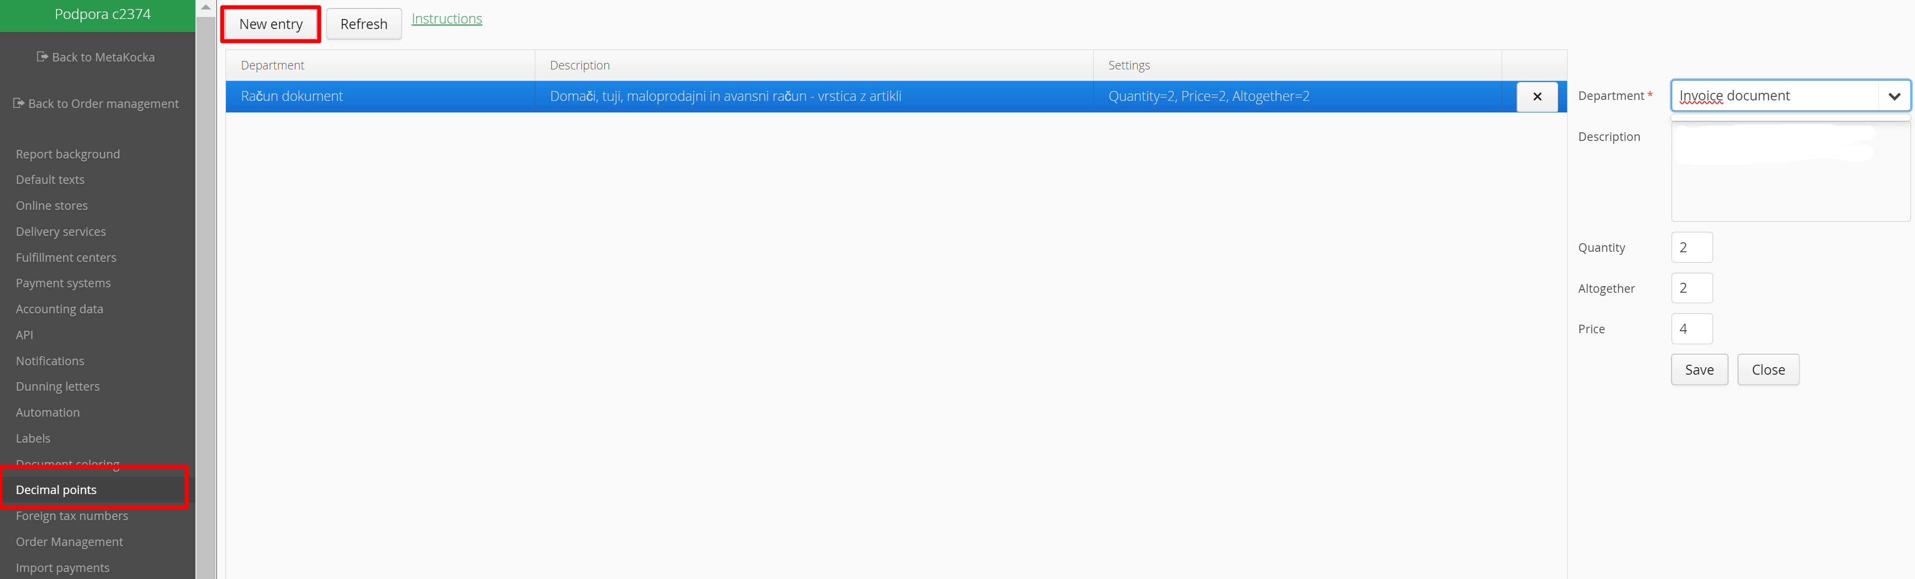Close the entry form

click(1767, 369)
